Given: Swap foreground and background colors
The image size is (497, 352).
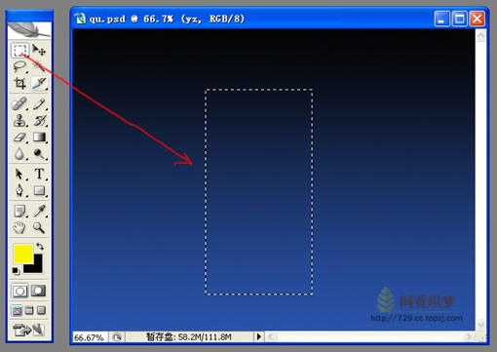Looking at the screenshot, I should pos(40,247).
